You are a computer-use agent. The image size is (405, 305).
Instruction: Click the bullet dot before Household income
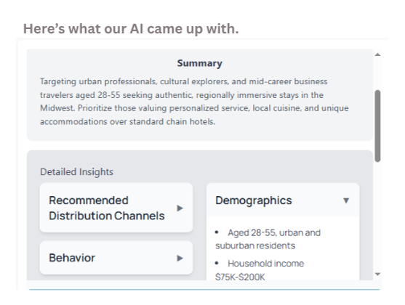[x=217, y=263]
